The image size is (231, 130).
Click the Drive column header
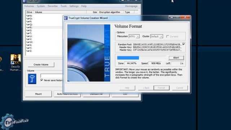30,12
